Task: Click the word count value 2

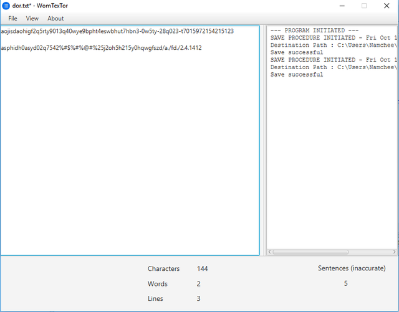Action: point(198,284)
